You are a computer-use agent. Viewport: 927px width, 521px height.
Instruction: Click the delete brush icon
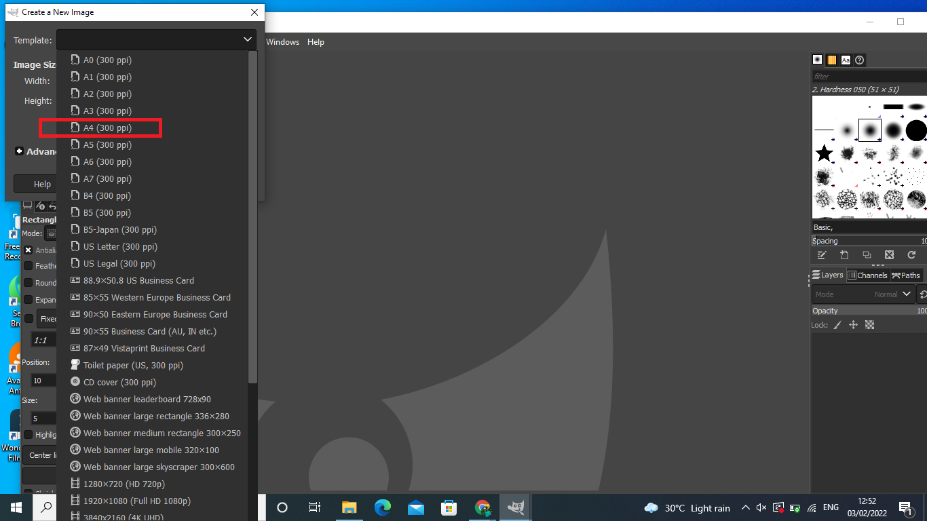click(x=889, y=255)
